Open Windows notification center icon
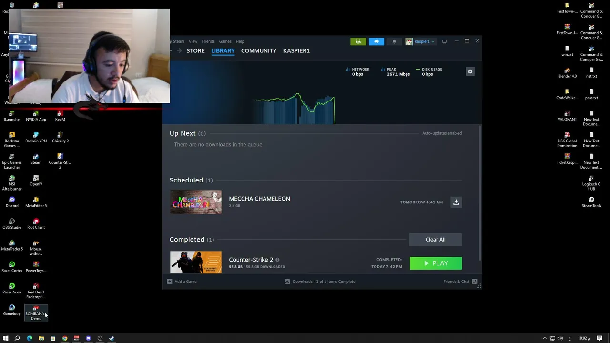610x343 pixels. (600, 338)
